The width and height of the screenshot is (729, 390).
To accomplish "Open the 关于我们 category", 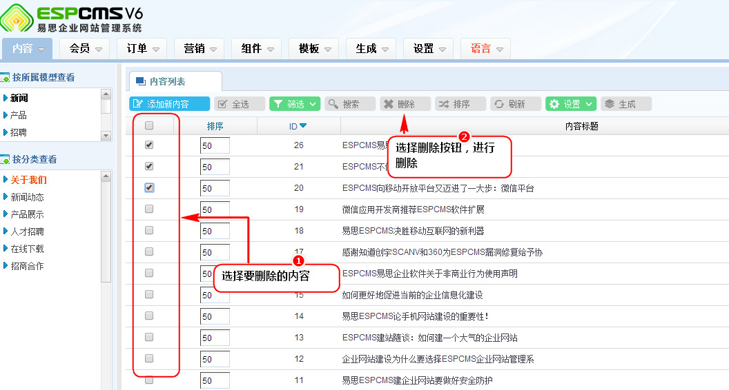I will click(29, 180).
